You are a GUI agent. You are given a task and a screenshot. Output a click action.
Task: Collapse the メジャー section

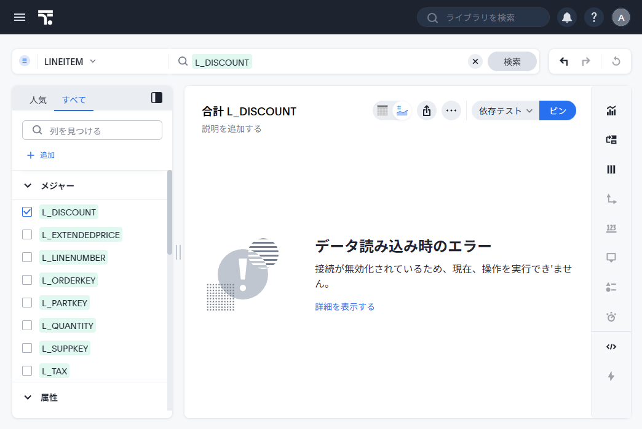click(x=28, y=185)
